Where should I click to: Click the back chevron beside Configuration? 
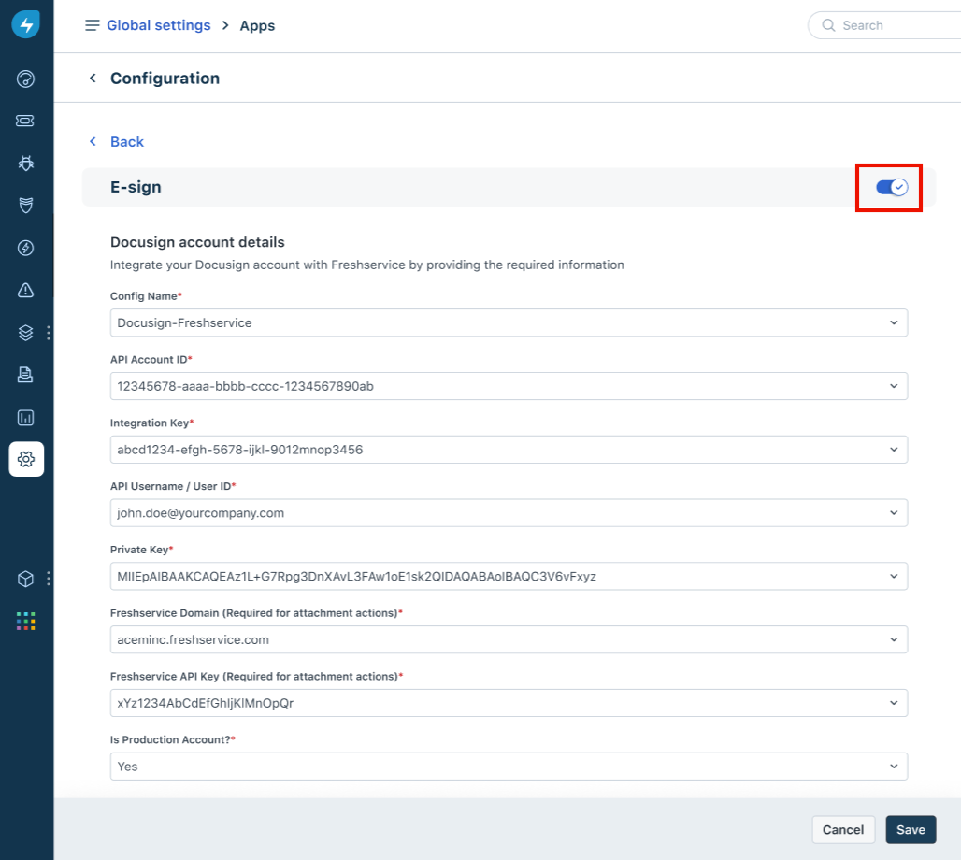point(93,78)
